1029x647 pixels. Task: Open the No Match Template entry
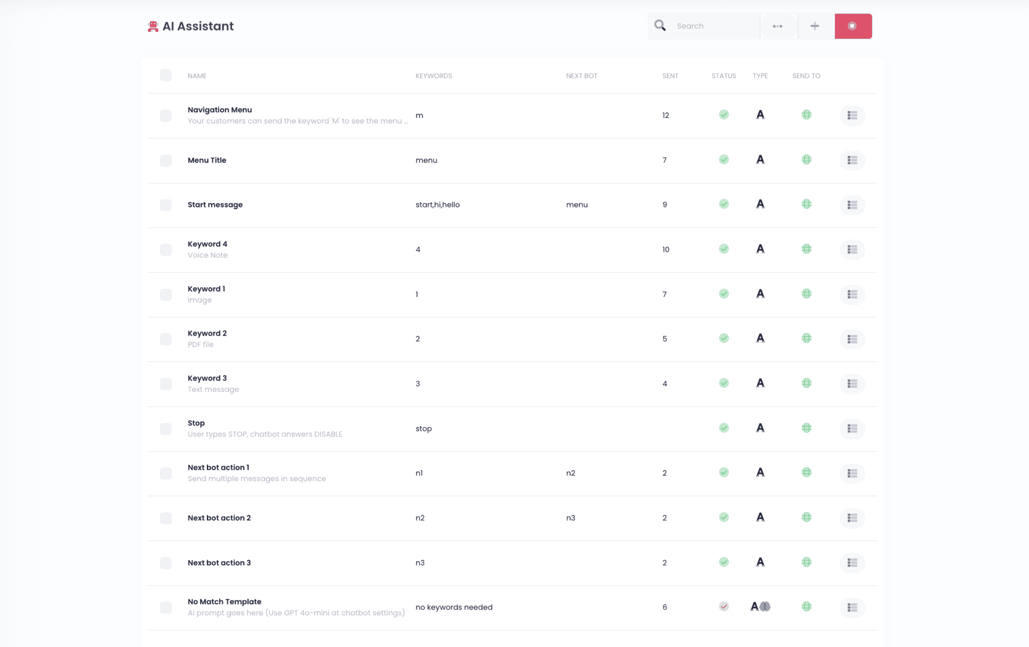point(225,601)
